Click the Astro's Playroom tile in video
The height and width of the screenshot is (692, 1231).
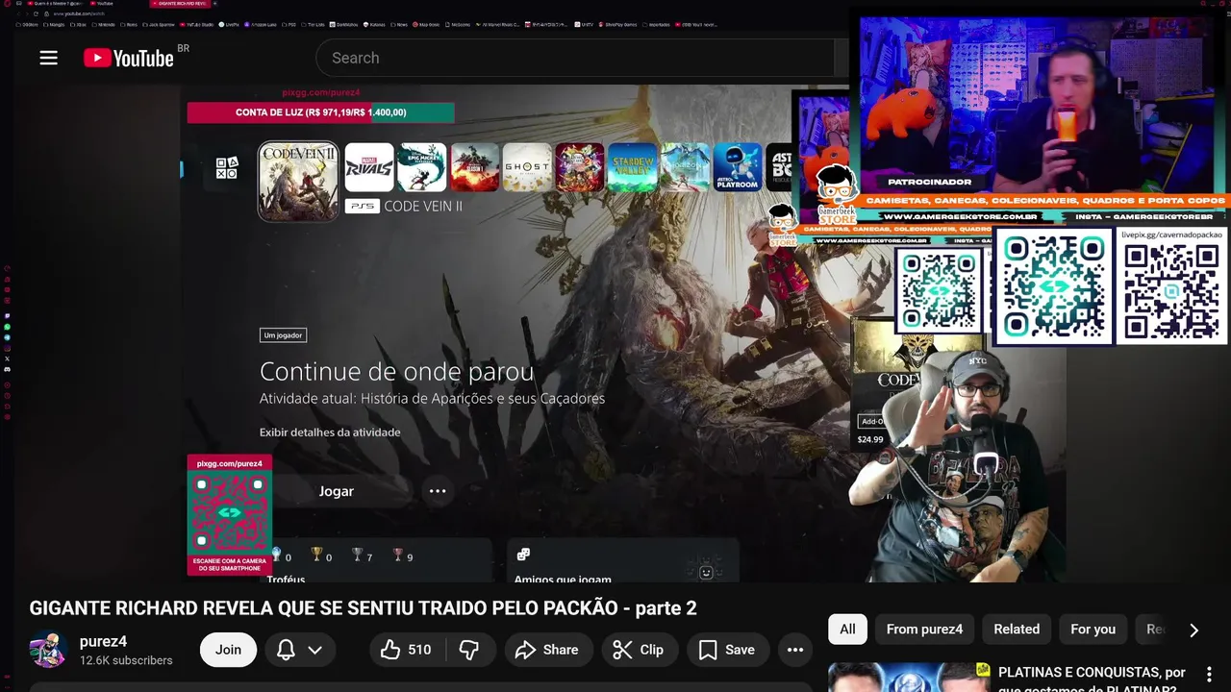738,167
